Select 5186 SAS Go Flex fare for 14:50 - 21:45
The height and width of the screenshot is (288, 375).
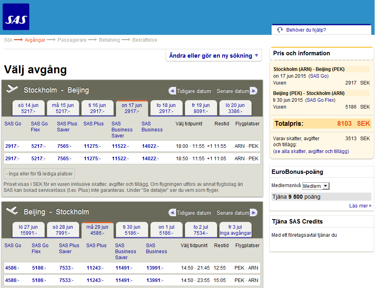39,268
